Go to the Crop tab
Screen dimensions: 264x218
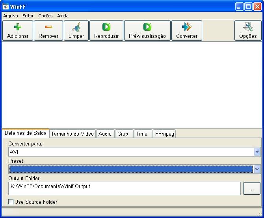123,134
